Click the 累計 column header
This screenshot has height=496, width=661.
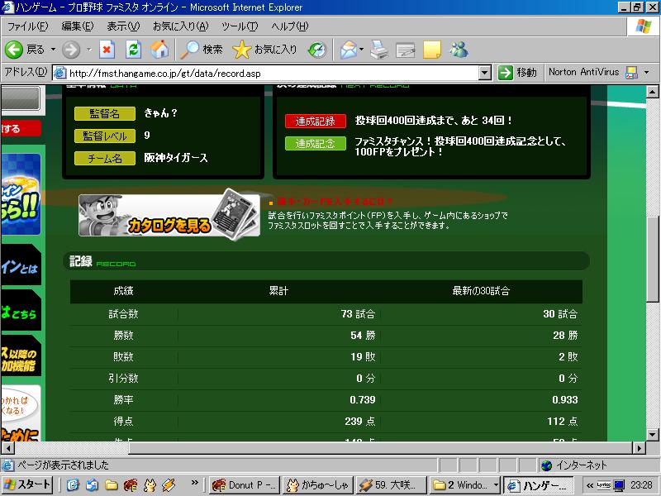(278, 291)
